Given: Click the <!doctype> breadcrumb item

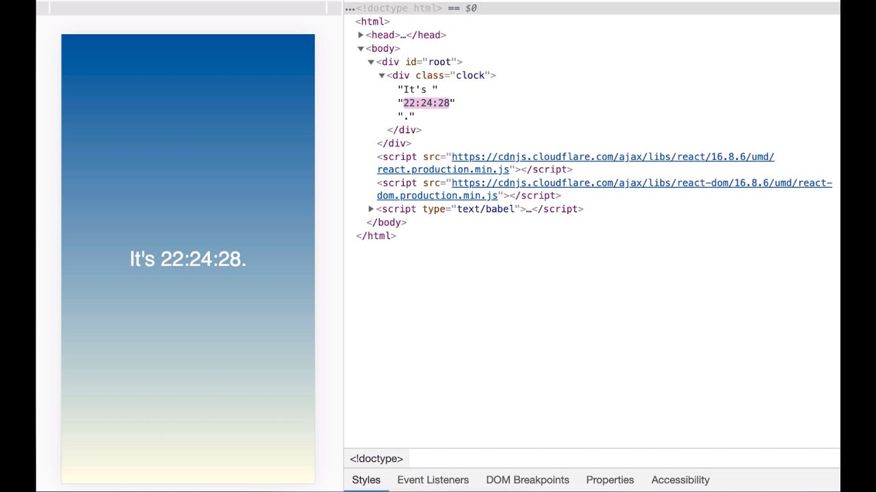Looking at the screenshot, I should (x=376, y=458).
